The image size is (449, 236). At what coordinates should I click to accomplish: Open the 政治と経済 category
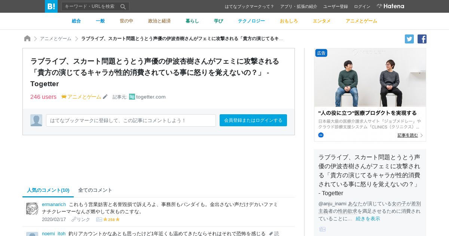coord(159,21)
